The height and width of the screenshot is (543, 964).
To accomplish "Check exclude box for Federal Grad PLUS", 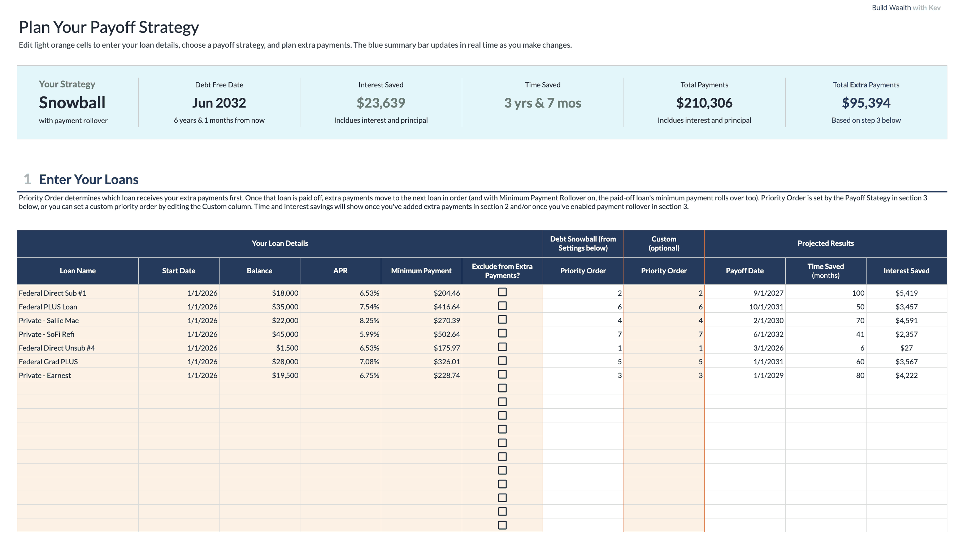I will [x=502, y=361].
